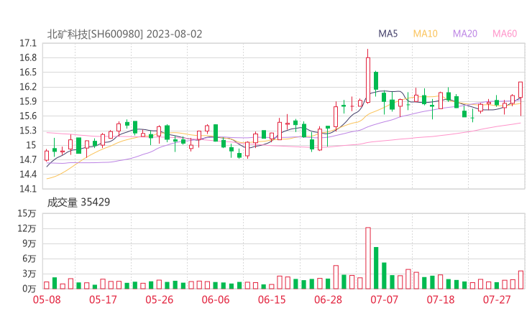Click the 05-08 date label
Viewport: 532px width, 316px height.
(47, 300)
